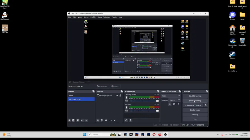The width and height of the screenshot is (250, 140).
Task: Open source properties gear in Sources panel
Action: tap(106, 120)
